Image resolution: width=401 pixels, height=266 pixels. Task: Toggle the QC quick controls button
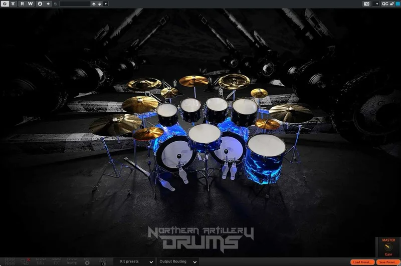385,4
